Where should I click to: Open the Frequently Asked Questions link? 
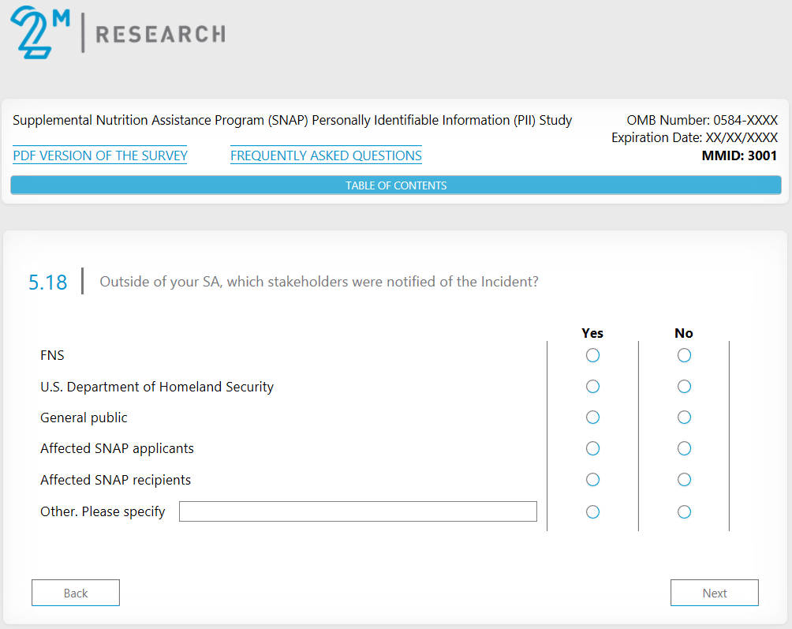click(x=326, y=155)
